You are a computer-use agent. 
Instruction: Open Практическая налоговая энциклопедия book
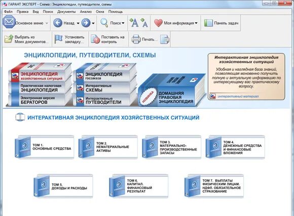pyautogui.click(x=41, y=88)
